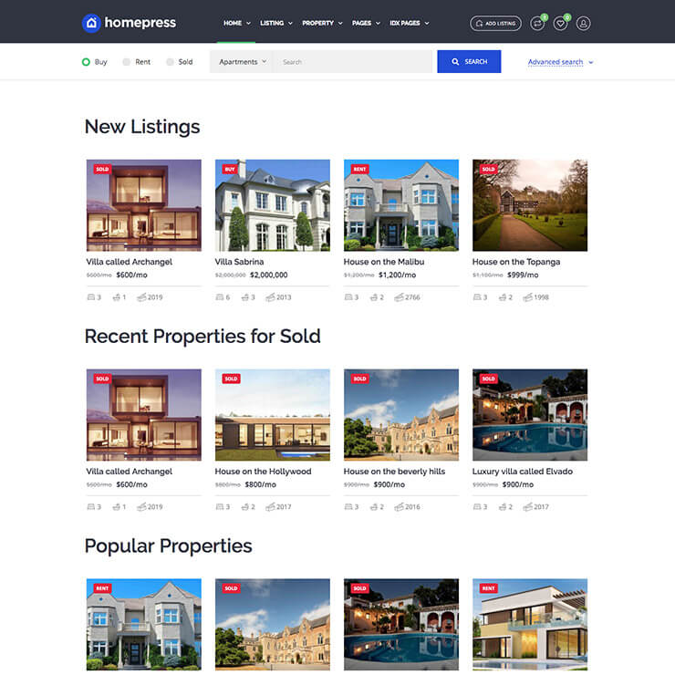This screenshot has height=675, width=675.
Task: Click House on the Topanga title link
Action: [x=516, y=262]
